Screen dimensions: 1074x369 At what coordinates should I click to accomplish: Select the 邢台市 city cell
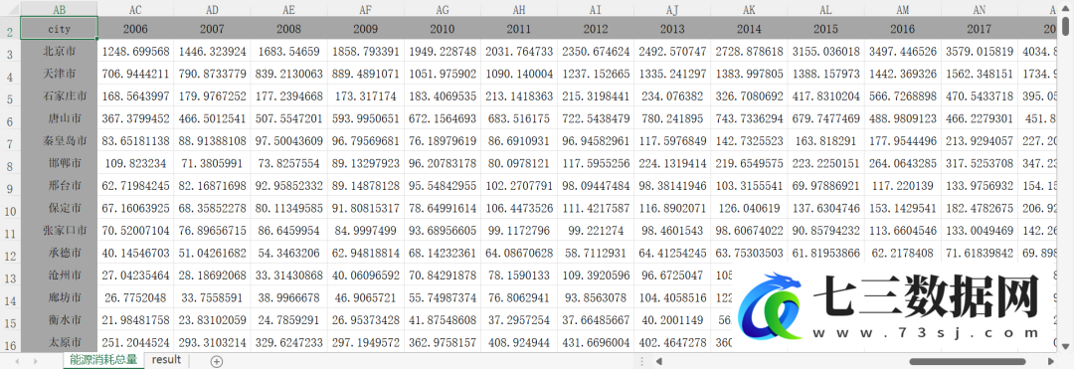click(x=59, y=187)
